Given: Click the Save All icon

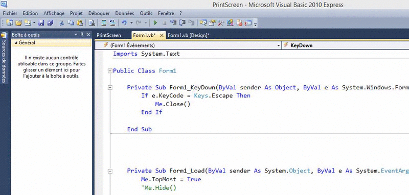Looking at the screenshot, I should (x=50, y=23).
